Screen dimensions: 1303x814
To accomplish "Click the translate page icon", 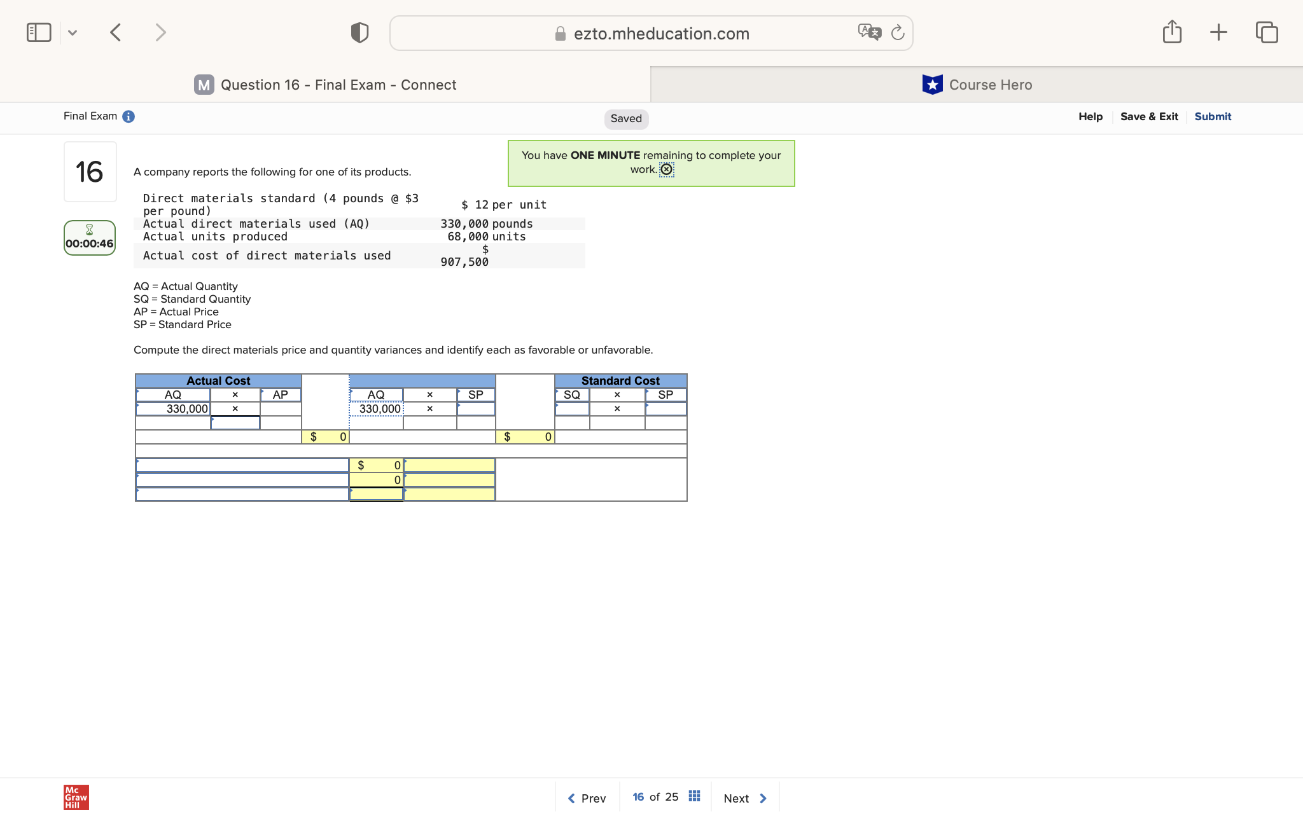I will point(869,32).
